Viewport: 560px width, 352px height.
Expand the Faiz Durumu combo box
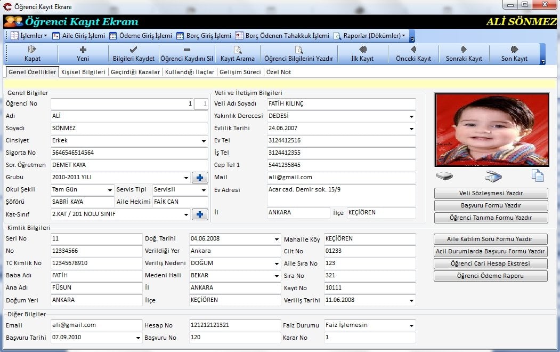(411, 325)
